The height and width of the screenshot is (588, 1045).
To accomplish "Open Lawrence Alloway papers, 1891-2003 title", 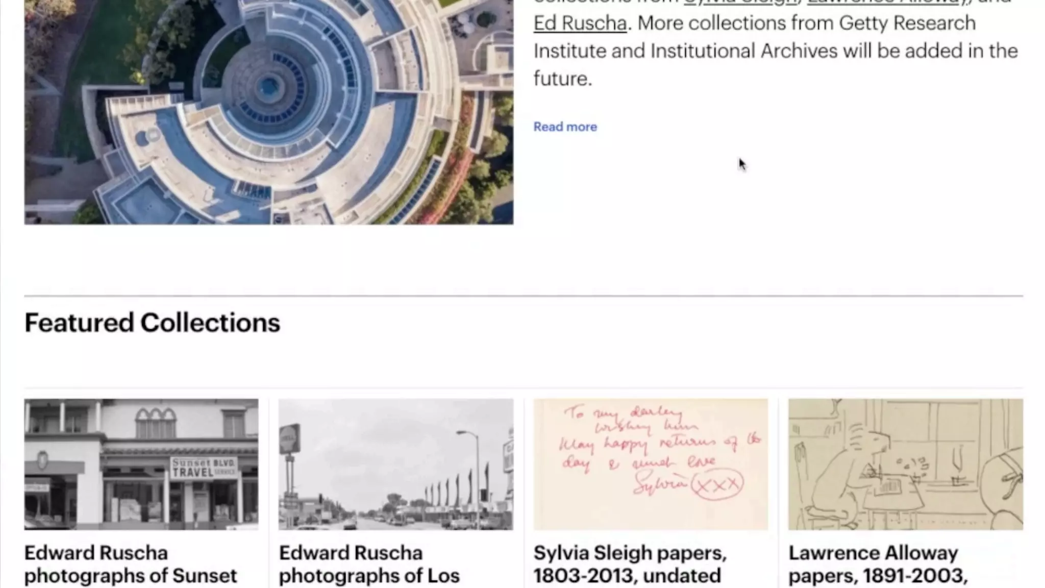I will pos(878,565).
